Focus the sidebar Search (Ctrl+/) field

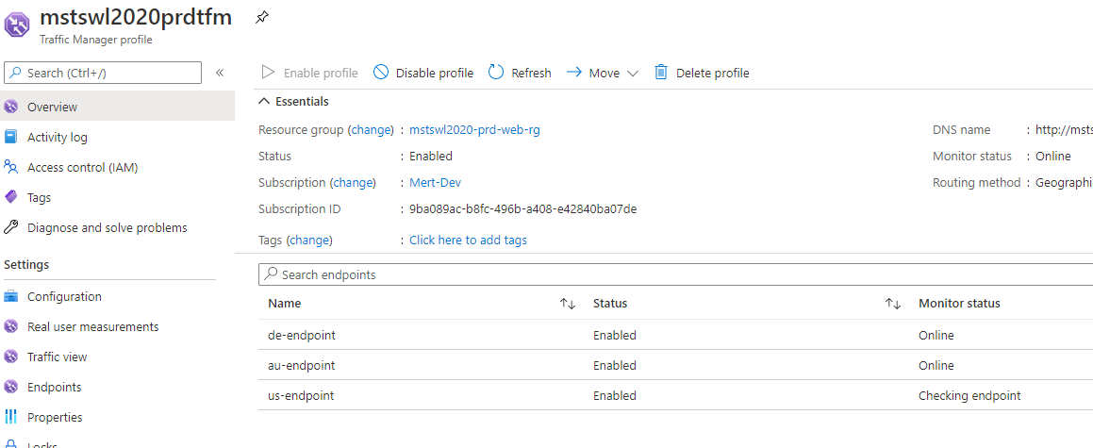pyautogui.click(x=103, y=73)
